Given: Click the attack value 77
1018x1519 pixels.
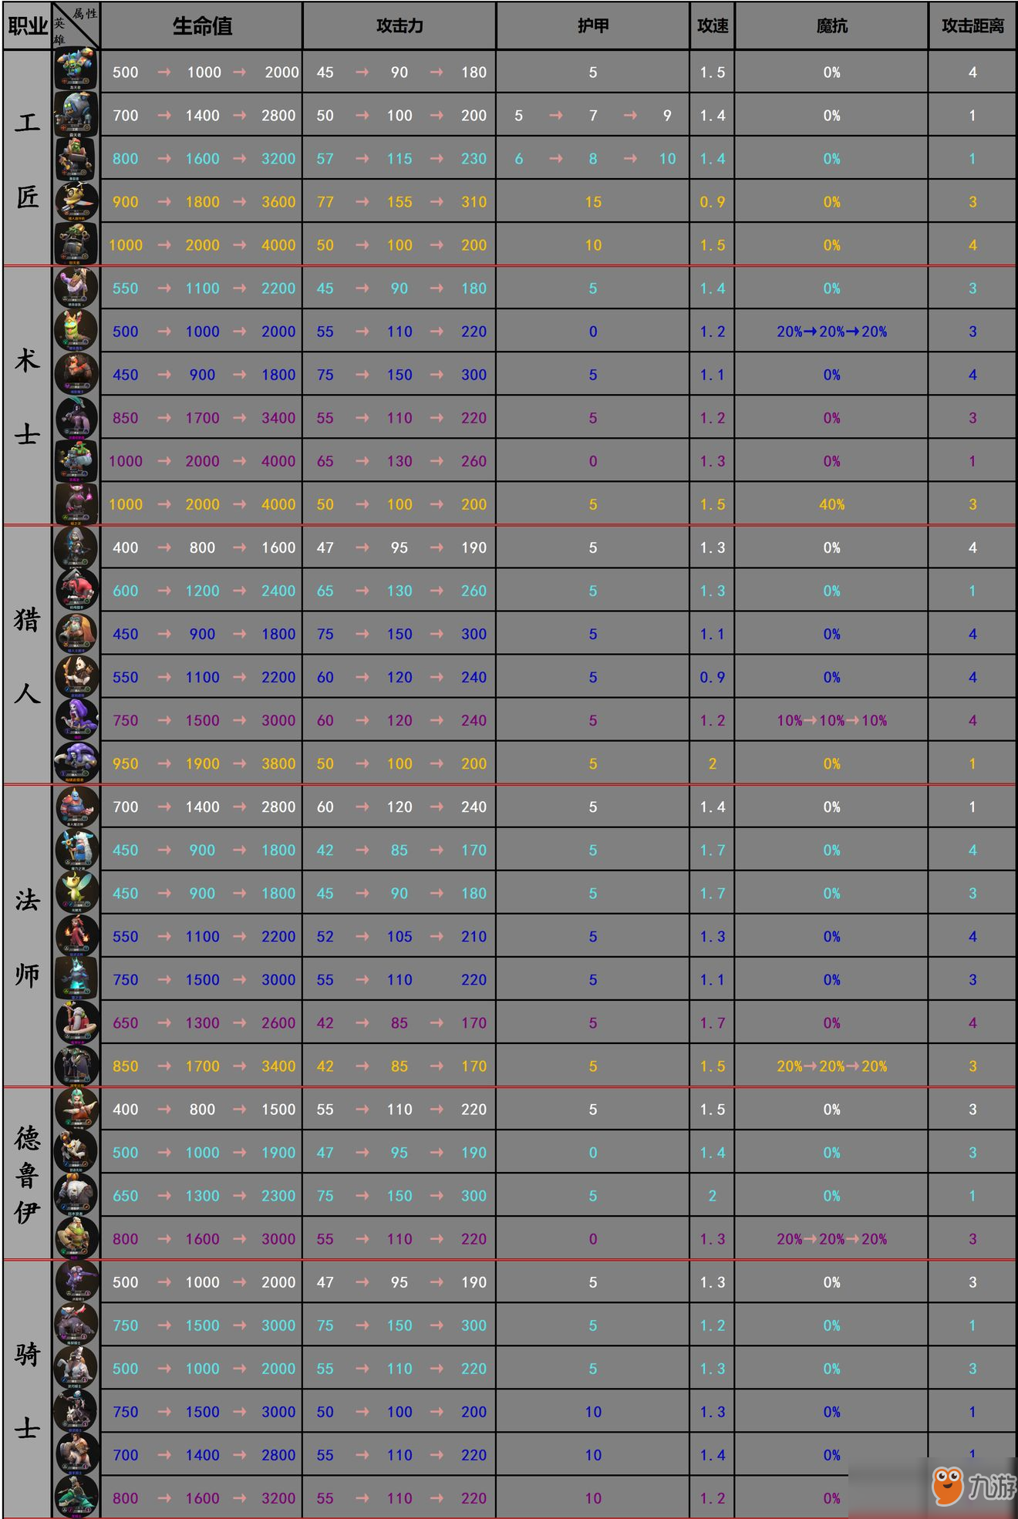Looking at the screenshot, I should 325,201.
